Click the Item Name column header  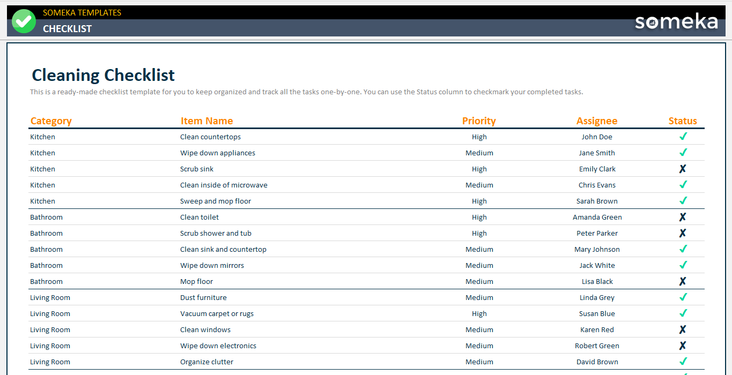pos(206,121)
